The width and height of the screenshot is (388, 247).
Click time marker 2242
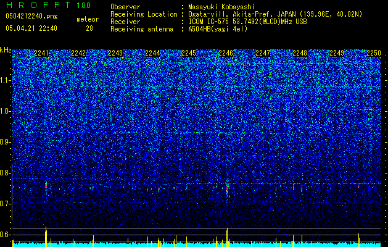tap(78, 53)
